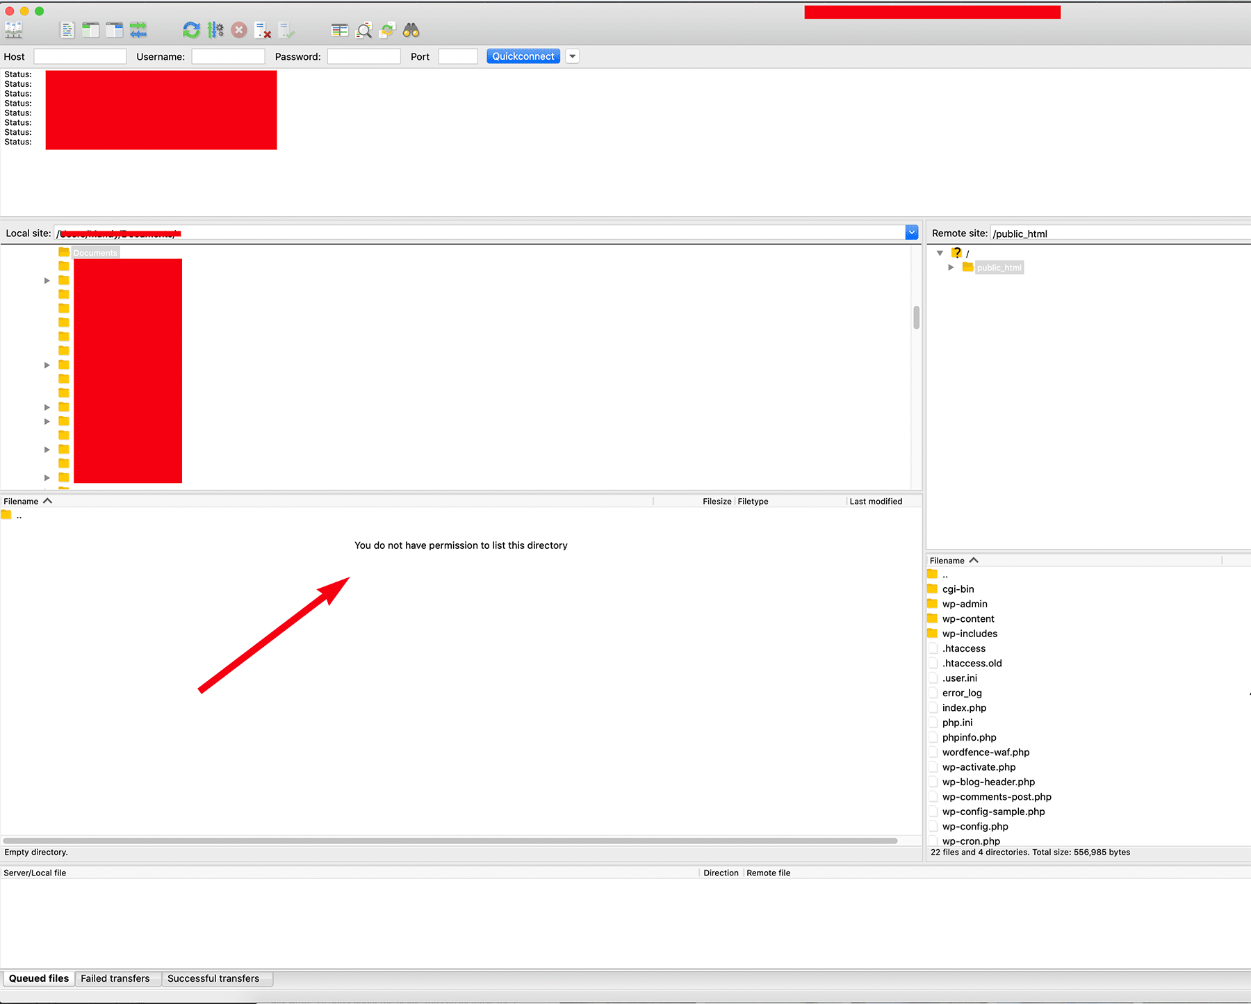1251x1004 pixels.
Task: Toggle the remote directory tree view
Action: 115,30
